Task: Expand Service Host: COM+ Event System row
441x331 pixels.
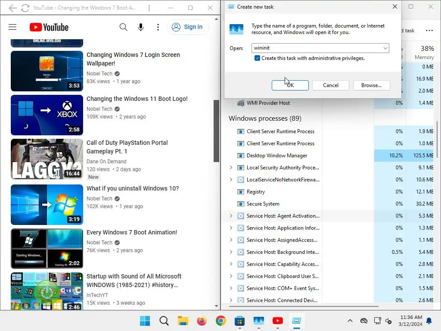Action: click(231, 288)
